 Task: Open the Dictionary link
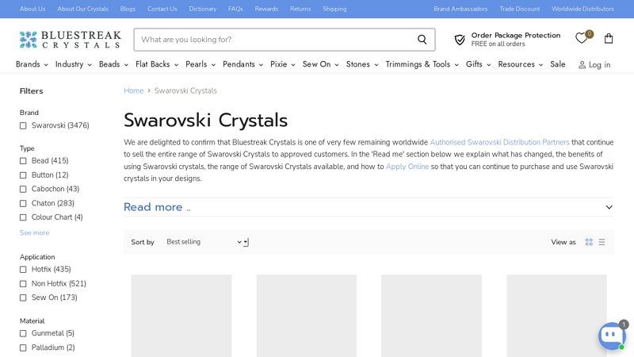[x=203, y=9]
